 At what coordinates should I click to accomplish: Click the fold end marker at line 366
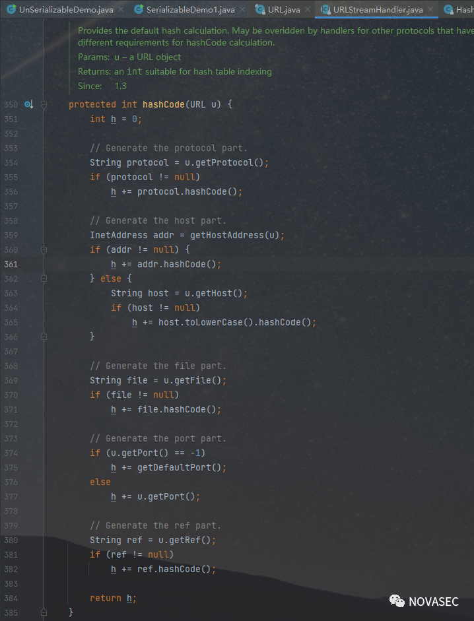pos(44,337)
